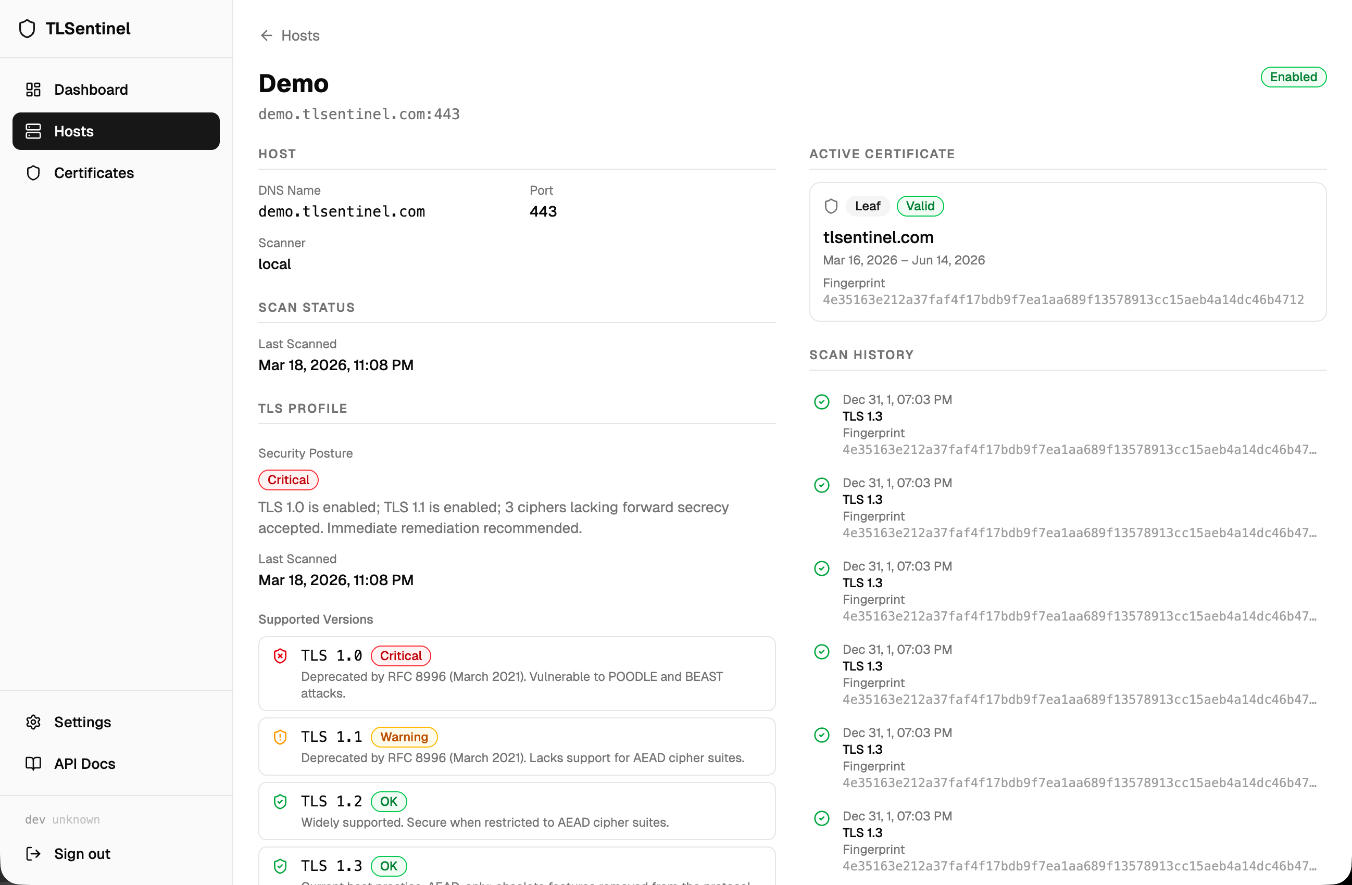Image resolution: width=1352 pixels, height=885 pixels.
Task: Click the Certificates shield icon
Action: tap(33, 173)
